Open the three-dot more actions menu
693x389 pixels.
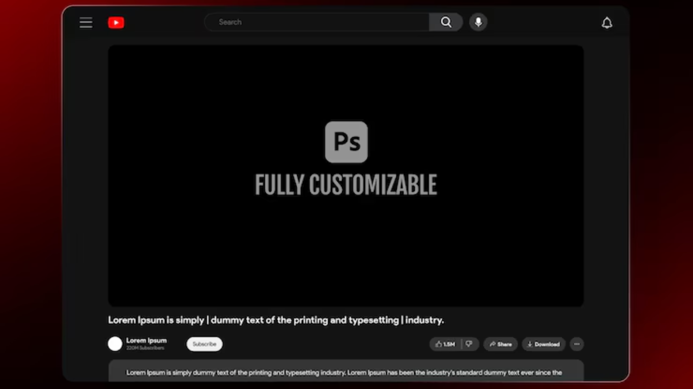pos(577,344)
